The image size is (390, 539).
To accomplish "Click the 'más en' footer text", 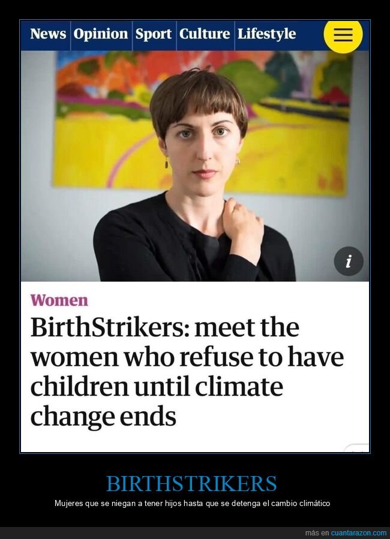I will click(317, 533).
